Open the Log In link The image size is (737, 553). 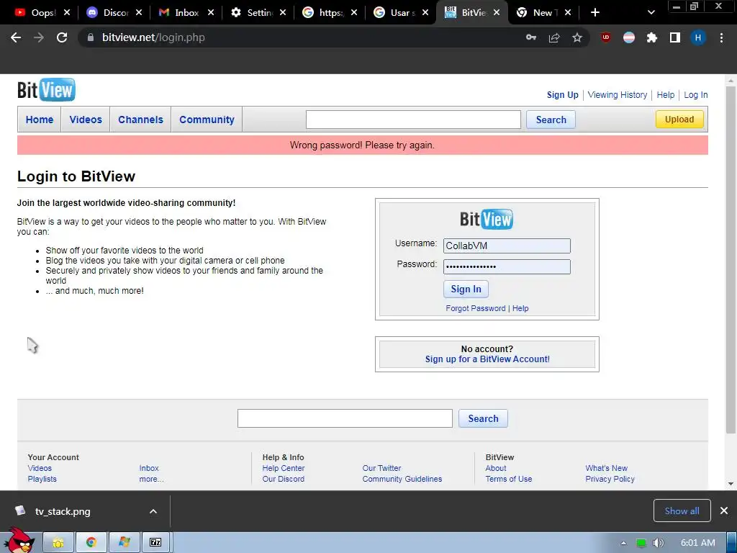696,94
